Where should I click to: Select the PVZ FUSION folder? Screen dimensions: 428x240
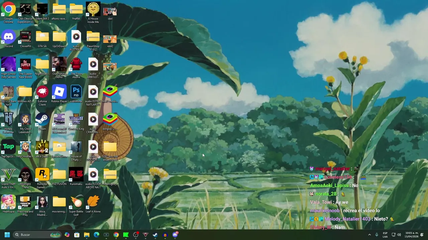pyautogui.click(x=59, y=177)
